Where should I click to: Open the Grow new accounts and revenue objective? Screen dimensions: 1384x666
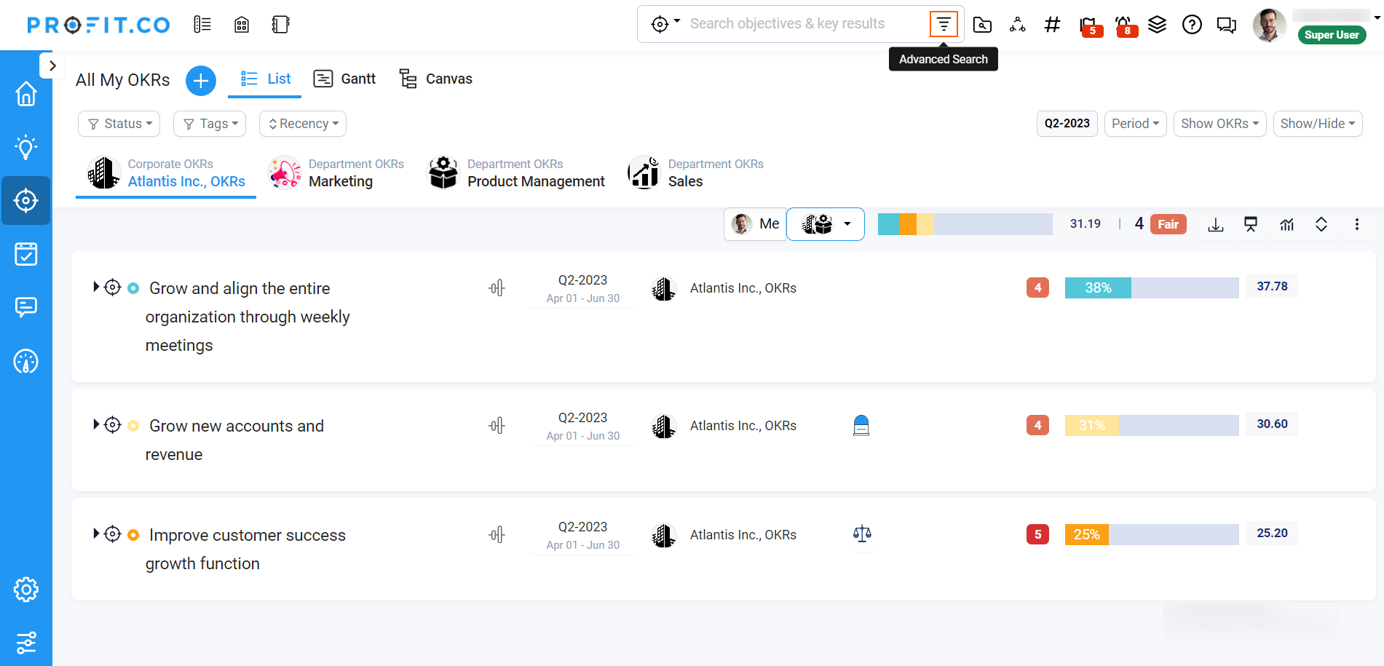(x=234, y=440)
